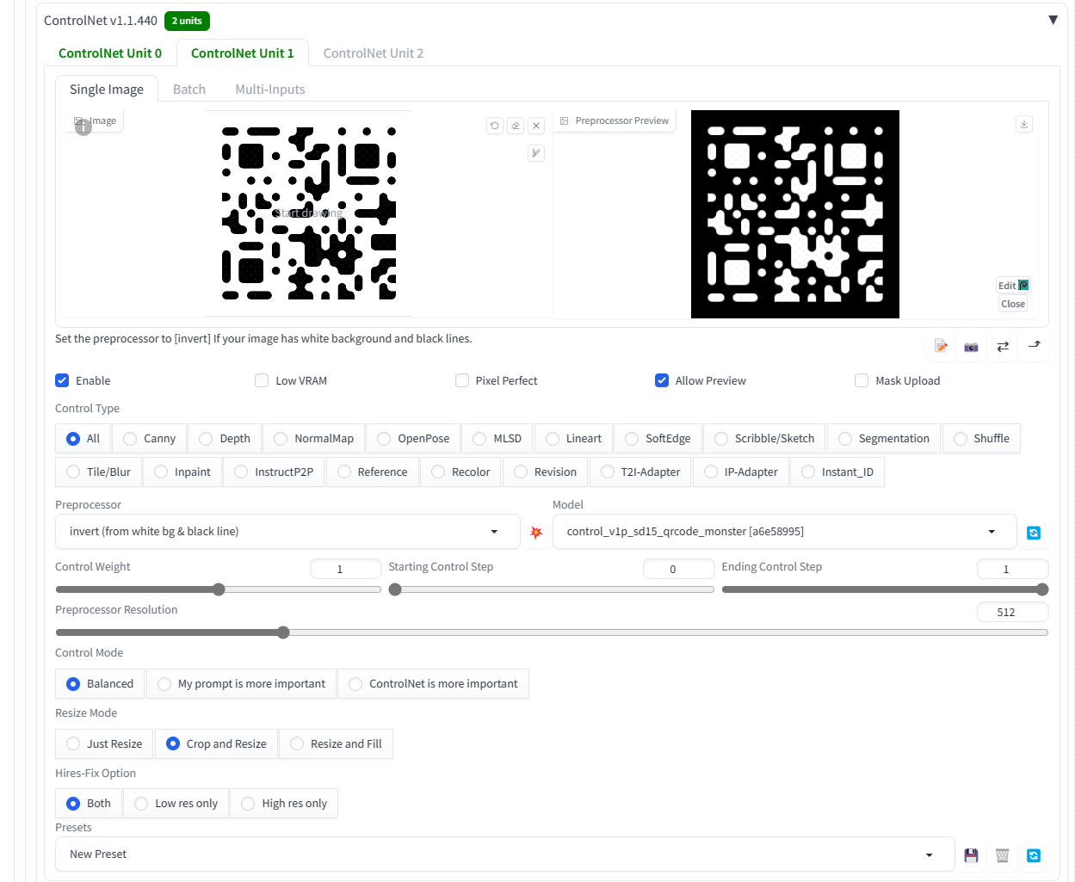Click the undo icon above the input image
Screen dimensions: 1075x882
(x=495, y=126)
